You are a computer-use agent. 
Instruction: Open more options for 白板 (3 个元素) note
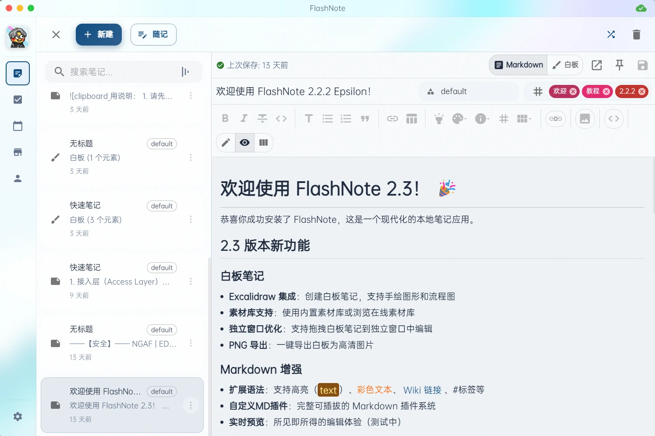(191, 219)
